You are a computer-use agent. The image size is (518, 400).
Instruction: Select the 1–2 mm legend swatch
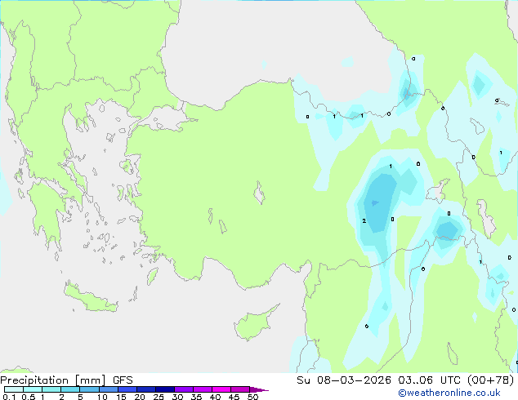click(51, 389)
